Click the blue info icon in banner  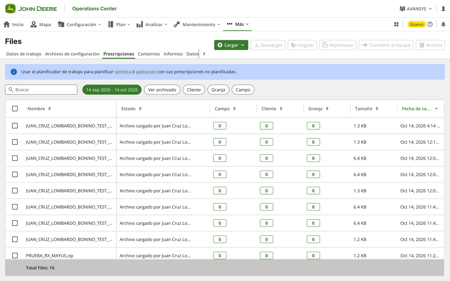tap(14, 72)
